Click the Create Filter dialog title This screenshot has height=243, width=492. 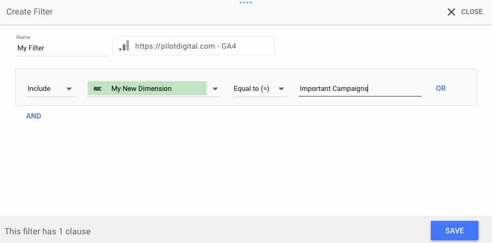[30, 11]
